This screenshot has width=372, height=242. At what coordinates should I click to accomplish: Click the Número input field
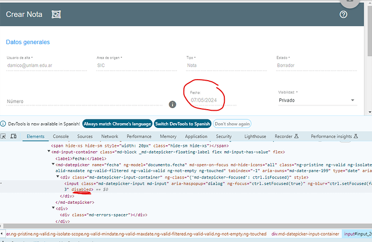pyautogui.click(x=84, y=102)
